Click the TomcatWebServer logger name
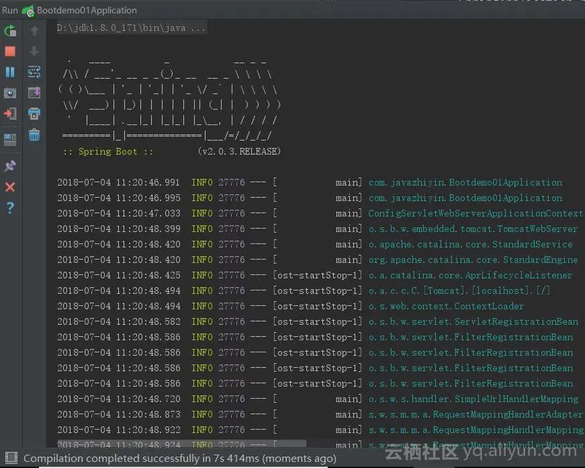Screen dimensions: 585x468 tap(473, 229)
